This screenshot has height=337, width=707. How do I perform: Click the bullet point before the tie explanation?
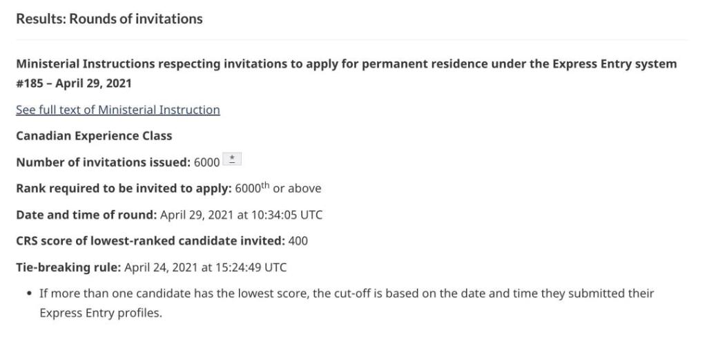pos(28,293)
